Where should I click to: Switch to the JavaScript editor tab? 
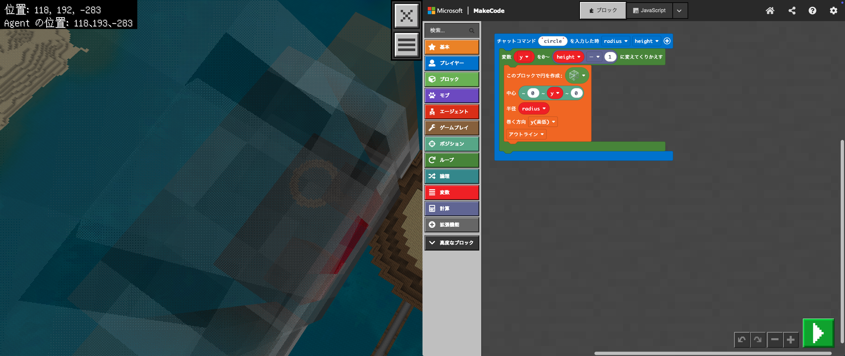point(649,11)
